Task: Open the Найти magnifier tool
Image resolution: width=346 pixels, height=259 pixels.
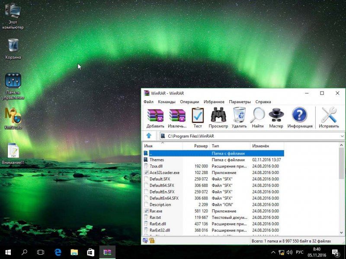Action: click(x=258, y=117)
